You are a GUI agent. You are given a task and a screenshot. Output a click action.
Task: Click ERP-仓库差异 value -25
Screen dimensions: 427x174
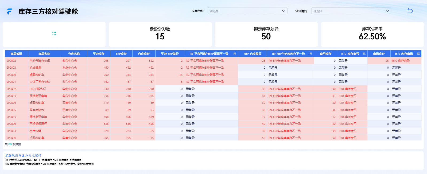(x=263, y=61)
